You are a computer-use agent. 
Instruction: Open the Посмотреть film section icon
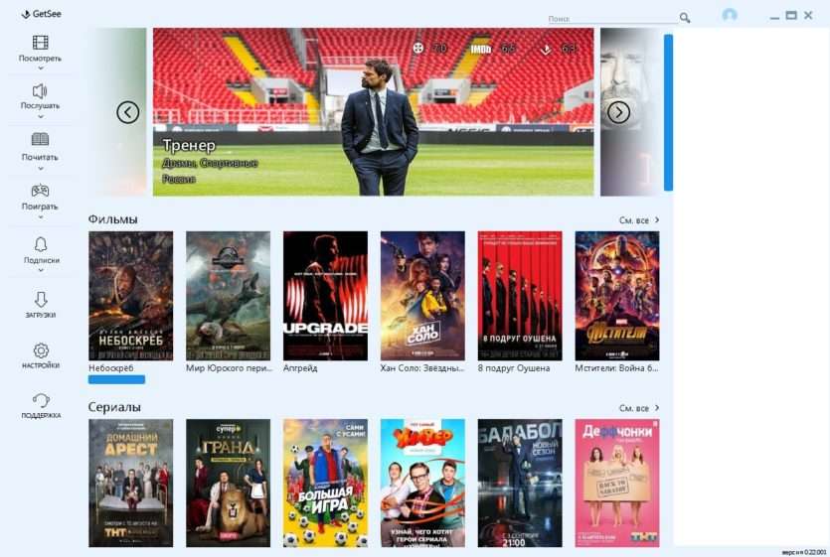click(x=40, y=43)
